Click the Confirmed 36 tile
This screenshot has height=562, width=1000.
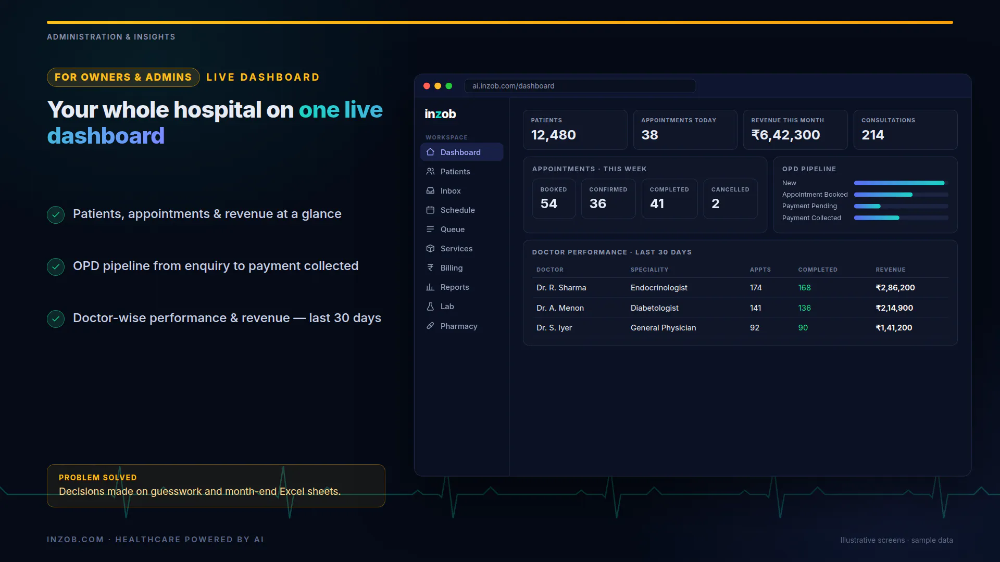(608, 199)
